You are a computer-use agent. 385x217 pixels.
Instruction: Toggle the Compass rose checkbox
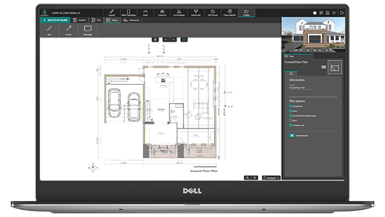291,125
